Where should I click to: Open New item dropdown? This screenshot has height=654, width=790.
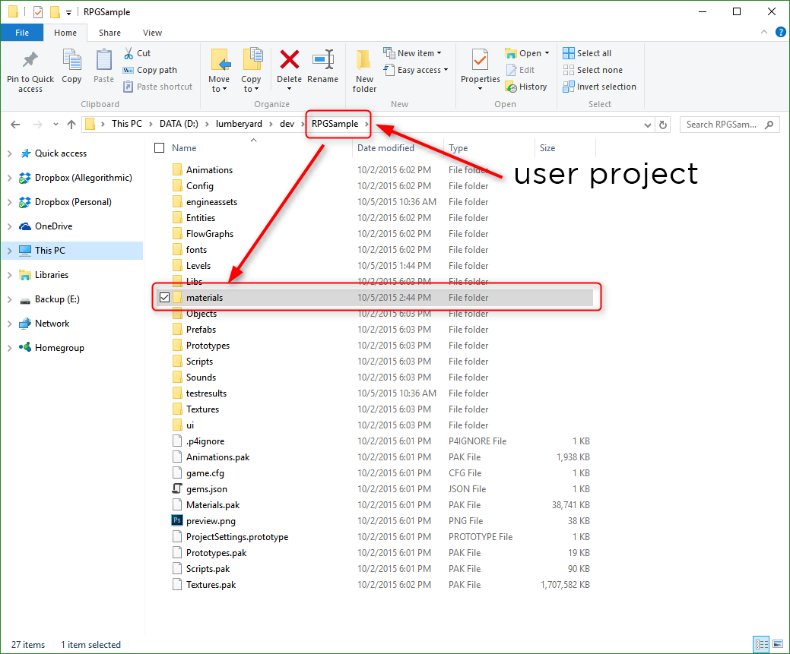412,53
